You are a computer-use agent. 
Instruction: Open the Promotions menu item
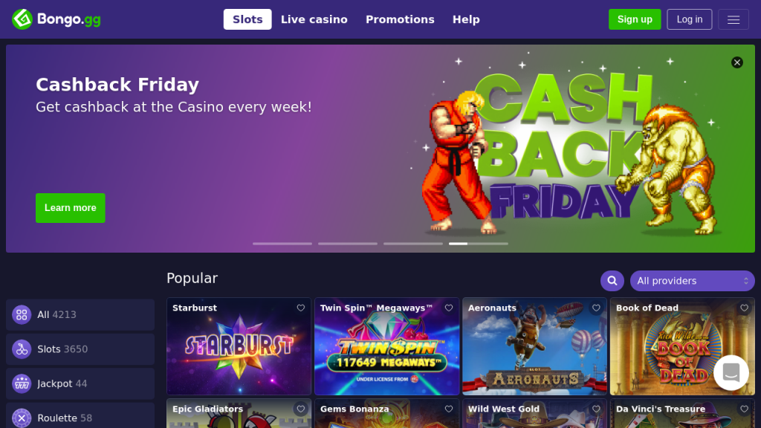click(400, 19)
